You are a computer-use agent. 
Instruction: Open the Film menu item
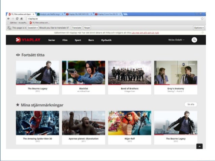click(65, 40)
